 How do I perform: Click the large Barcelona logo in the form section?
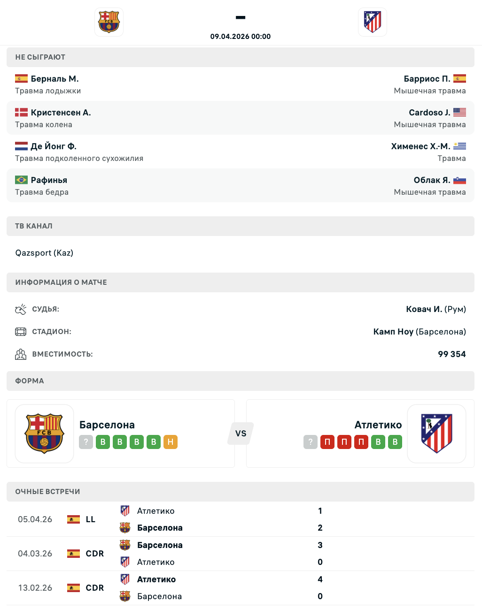44,434
